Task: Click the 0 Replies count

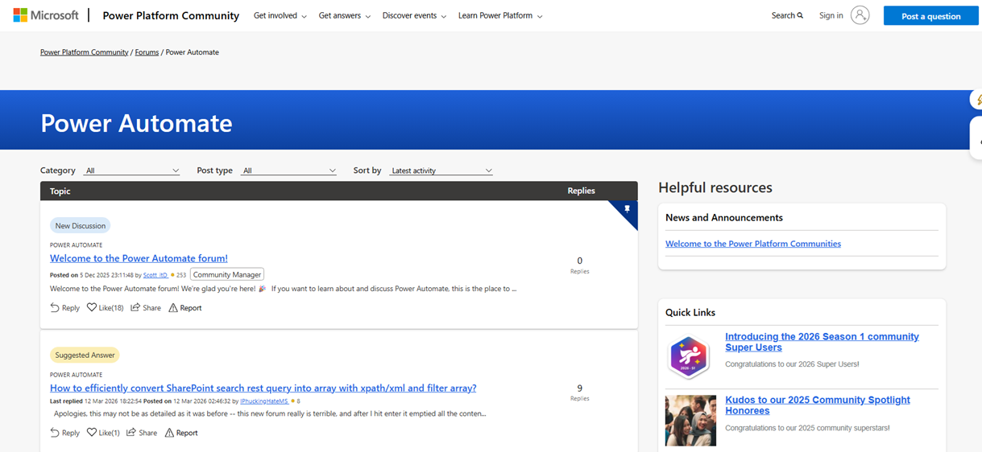Action: coord(580,265)
